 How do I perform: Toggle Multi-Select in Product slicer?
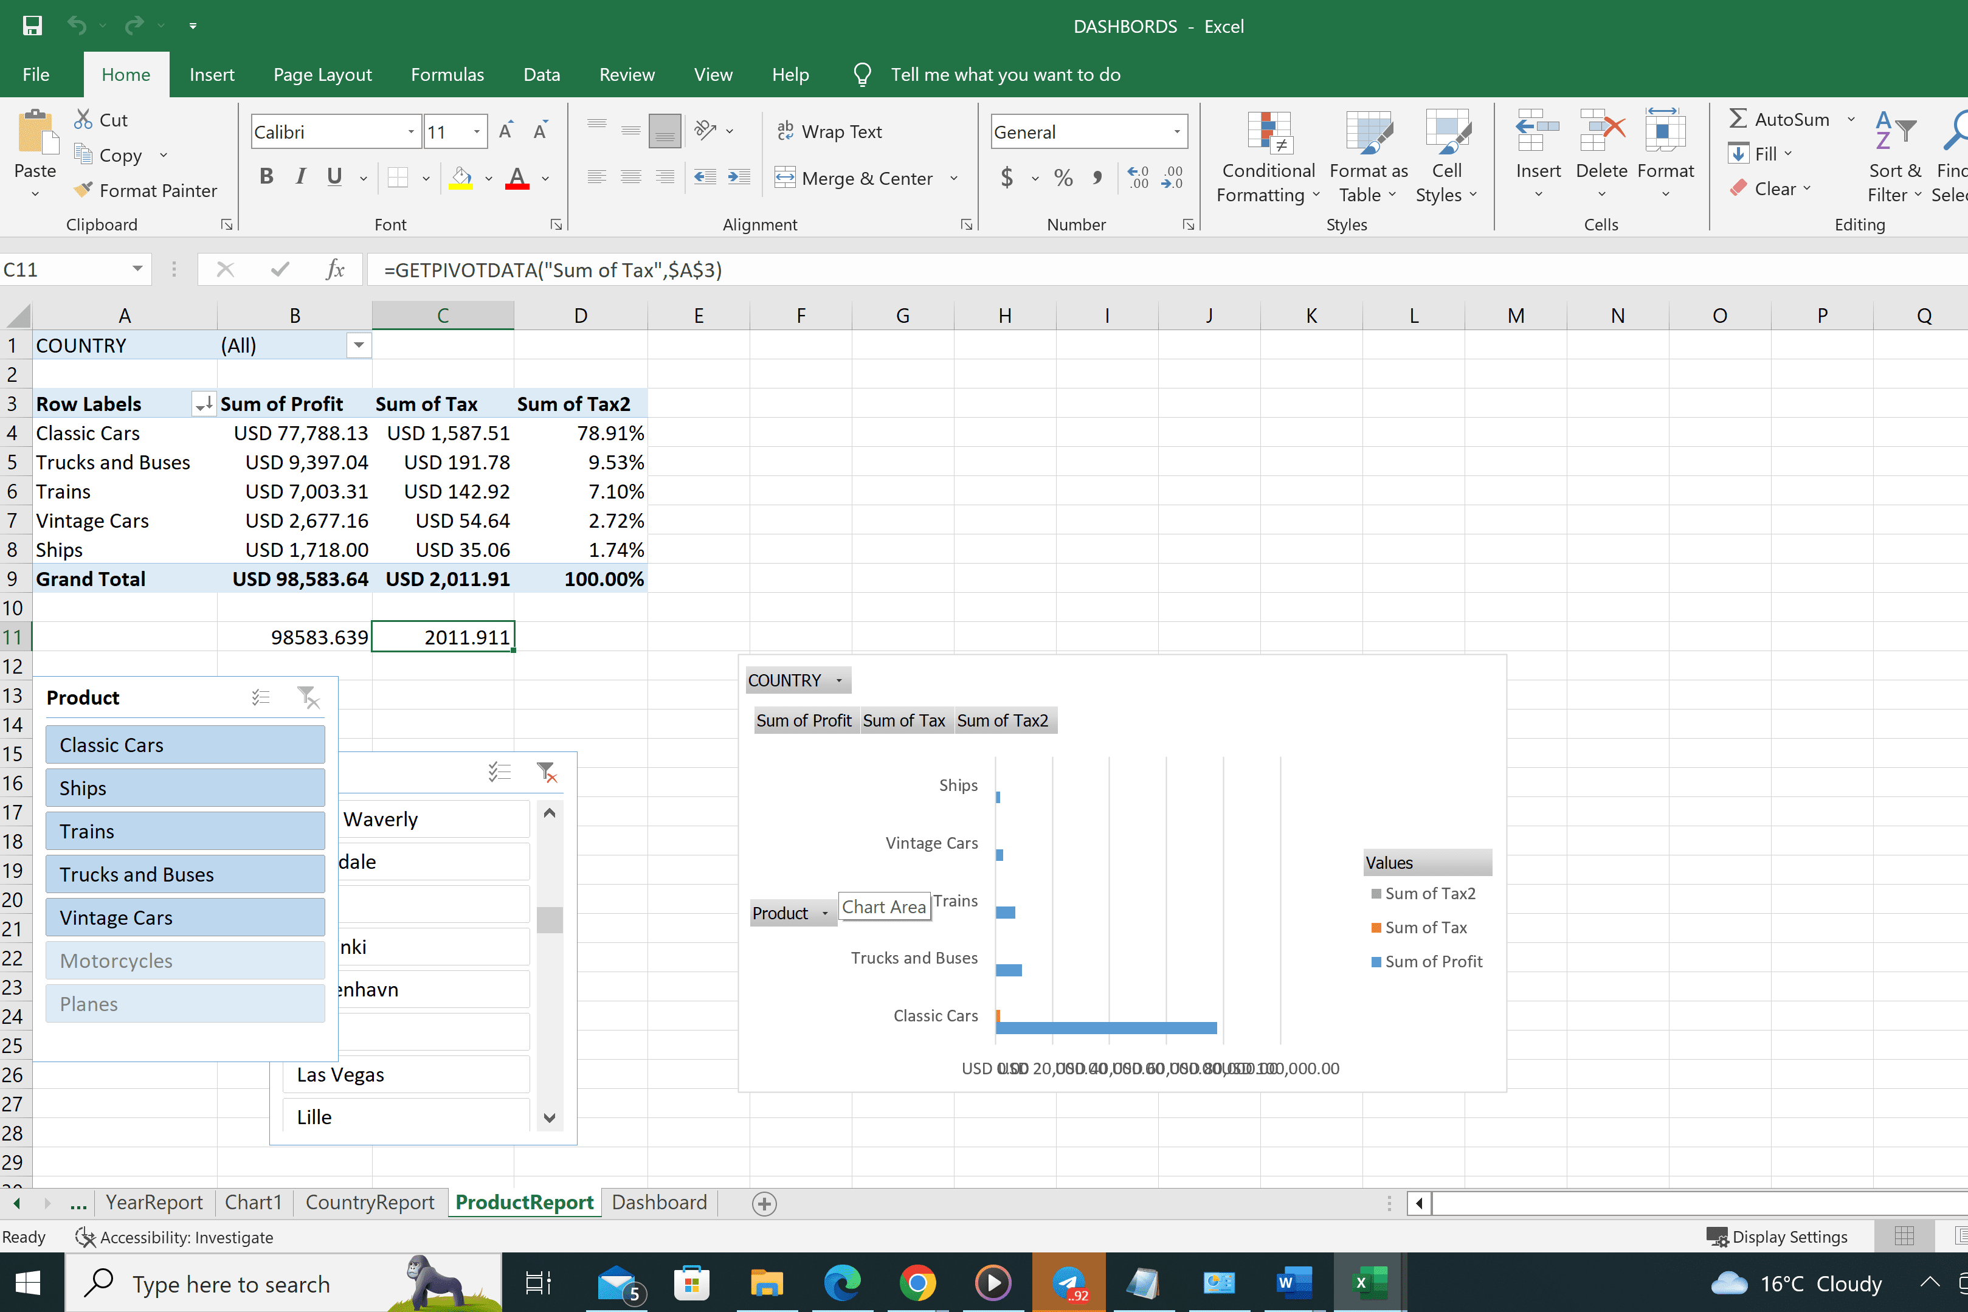[x=261, y=697]
